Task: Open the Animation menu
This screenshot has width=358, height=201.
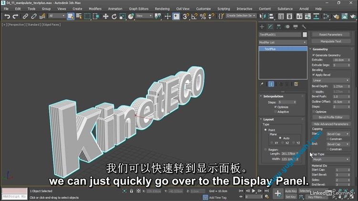Action: pos(115,9)
